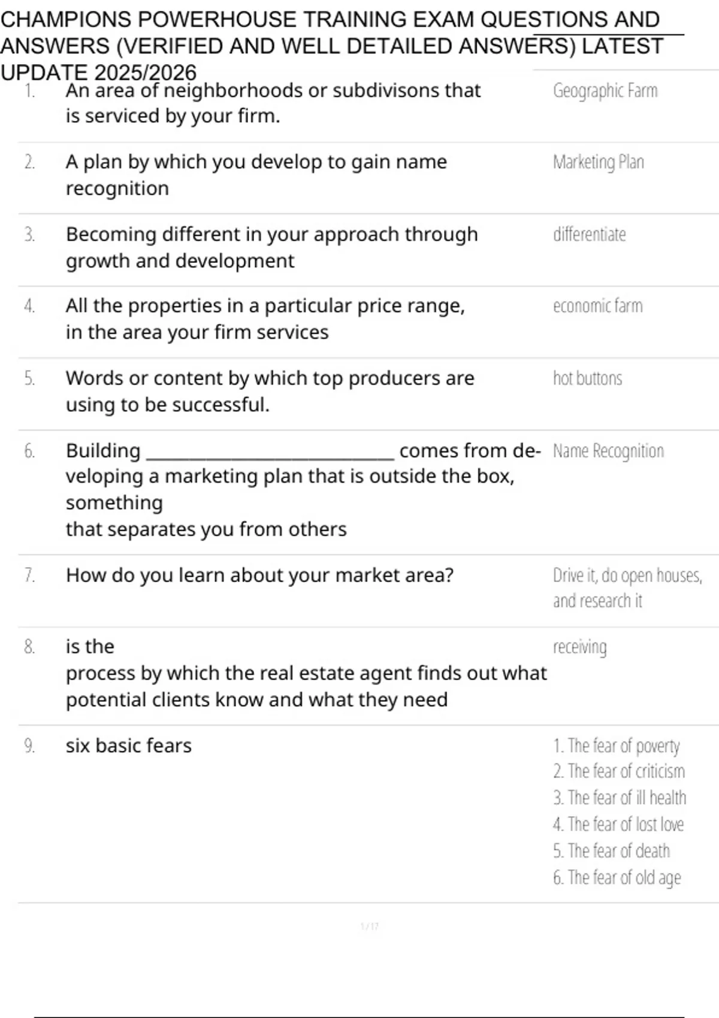This screenshot has height=1018, width=719.
Task: Click the 'economic farm' answer
Action: pos(598,306)
